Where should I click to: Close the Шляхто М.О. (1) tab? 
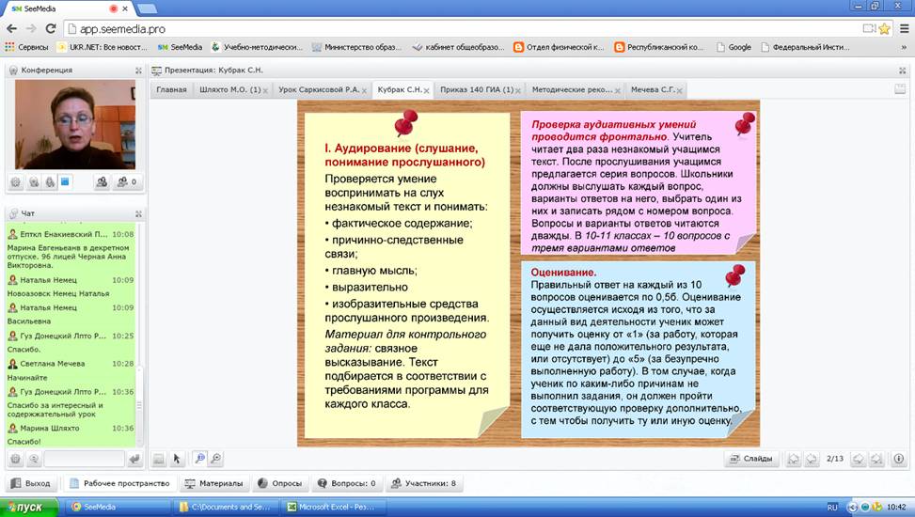tap(265, 90)
